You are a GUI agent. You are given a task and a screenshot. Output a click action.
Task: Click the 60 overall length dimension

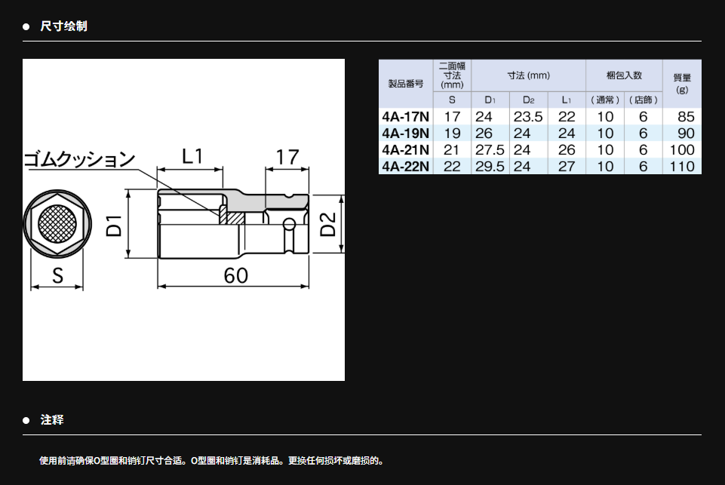[x=235, y=275]
